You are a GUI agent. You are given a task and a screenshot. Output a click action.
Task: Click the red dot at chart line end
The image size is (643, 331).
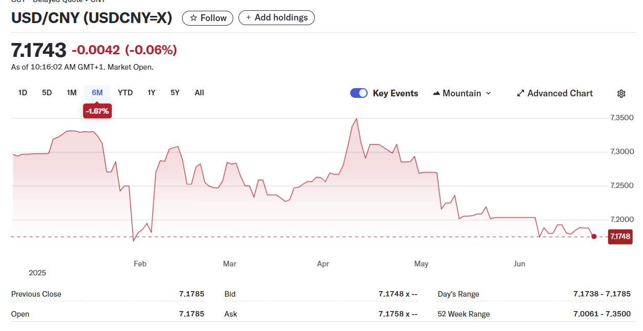click(594, 237)
